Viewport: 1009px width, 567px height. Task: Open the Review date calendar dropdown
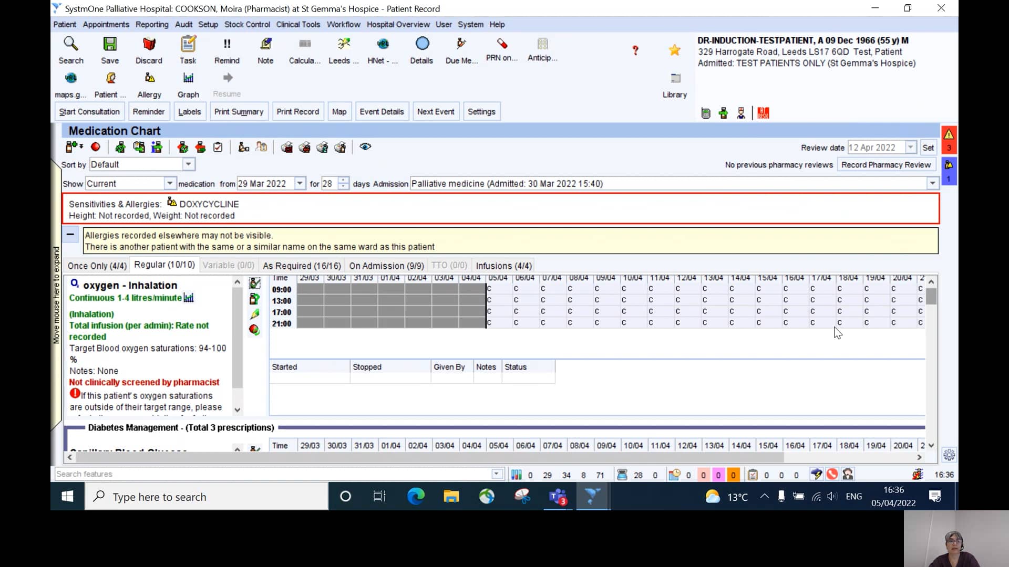coord(911,148)
